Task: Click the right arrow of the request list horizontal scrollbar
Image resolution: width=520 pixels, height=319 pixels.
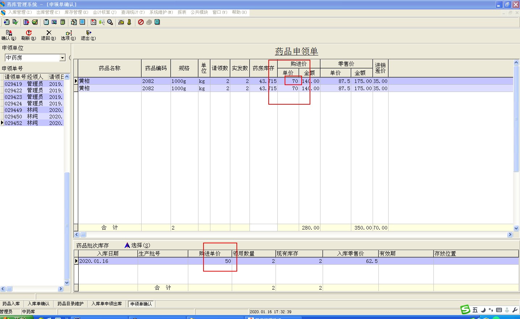Action: click(x=61, y=289)
